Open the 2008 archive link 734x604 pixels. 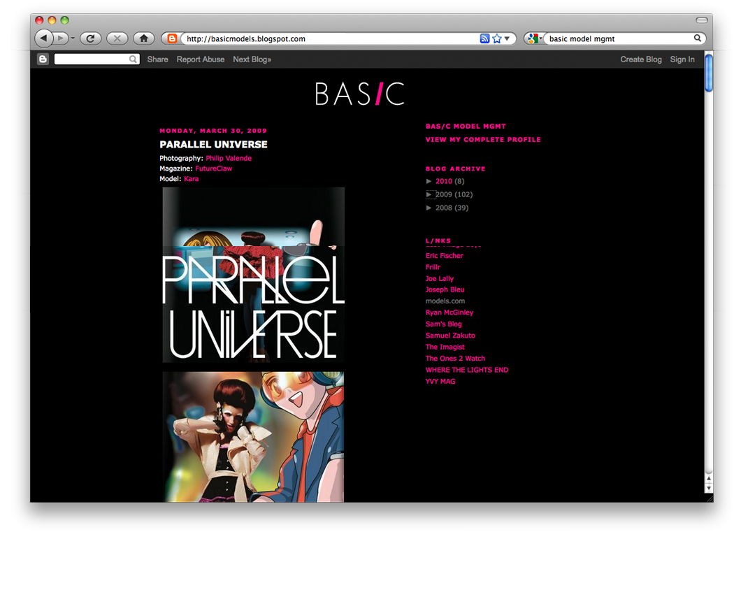coord(444,208)
